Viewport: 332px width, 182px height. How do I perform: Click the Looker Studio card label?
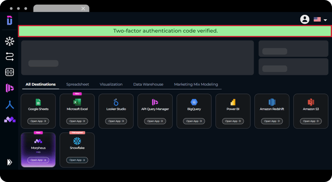(x=116, y=109)
